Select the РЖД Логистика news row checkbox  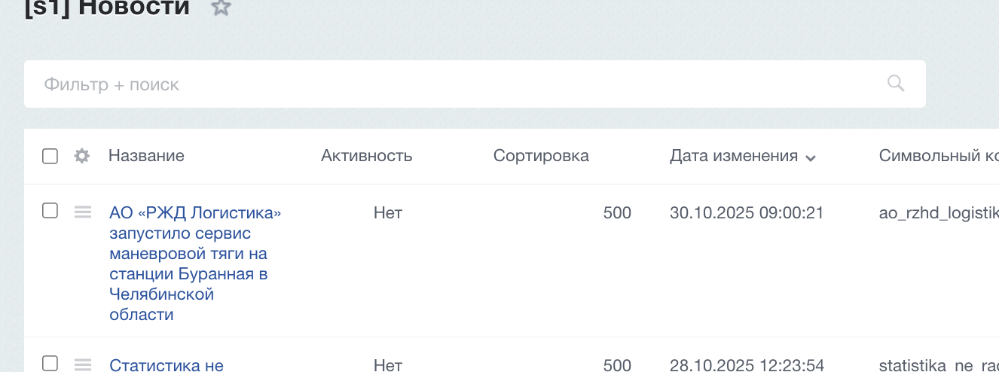[x=50, y=211]
